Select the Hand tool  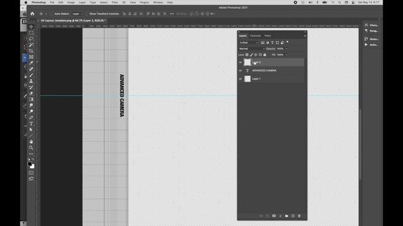coord(31,142)
